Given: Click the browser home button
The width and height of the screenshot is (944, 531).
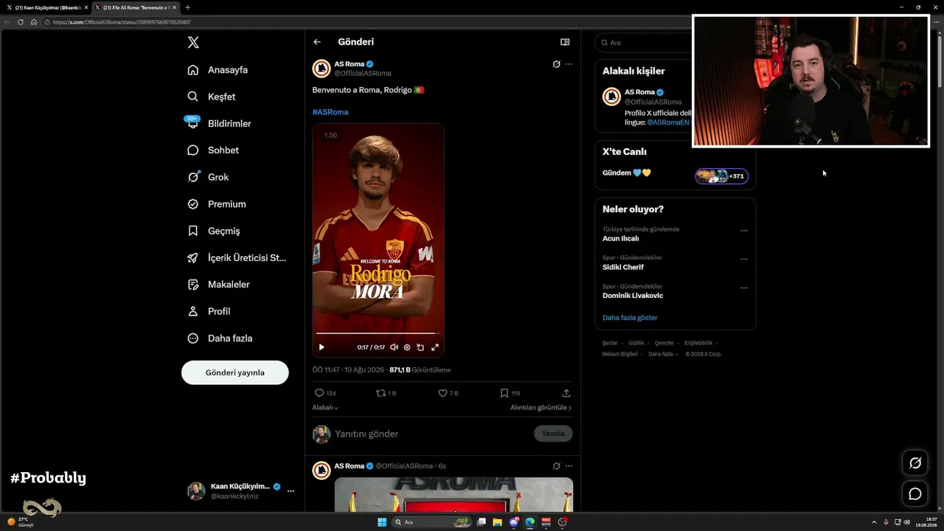Looking at the screenshot, I should pos(33,22).
